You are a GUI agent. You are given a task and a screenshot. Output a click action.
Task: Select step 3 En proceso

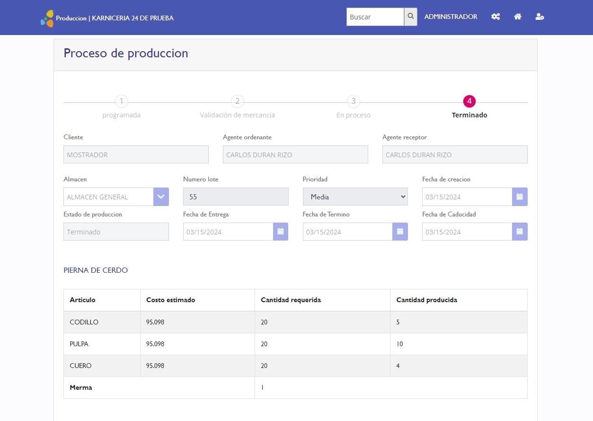353,101
